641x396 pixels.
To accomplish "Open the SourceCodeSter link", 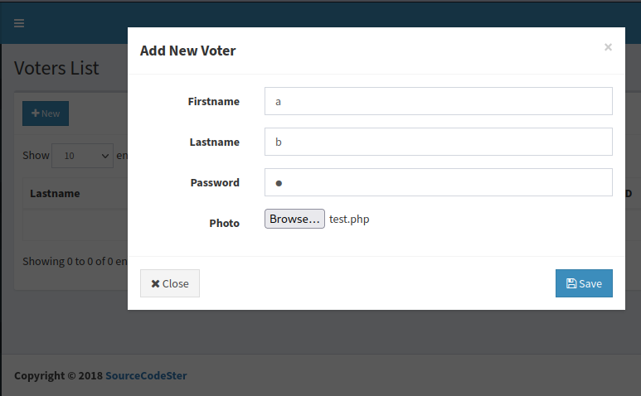I will click(146, 375).
